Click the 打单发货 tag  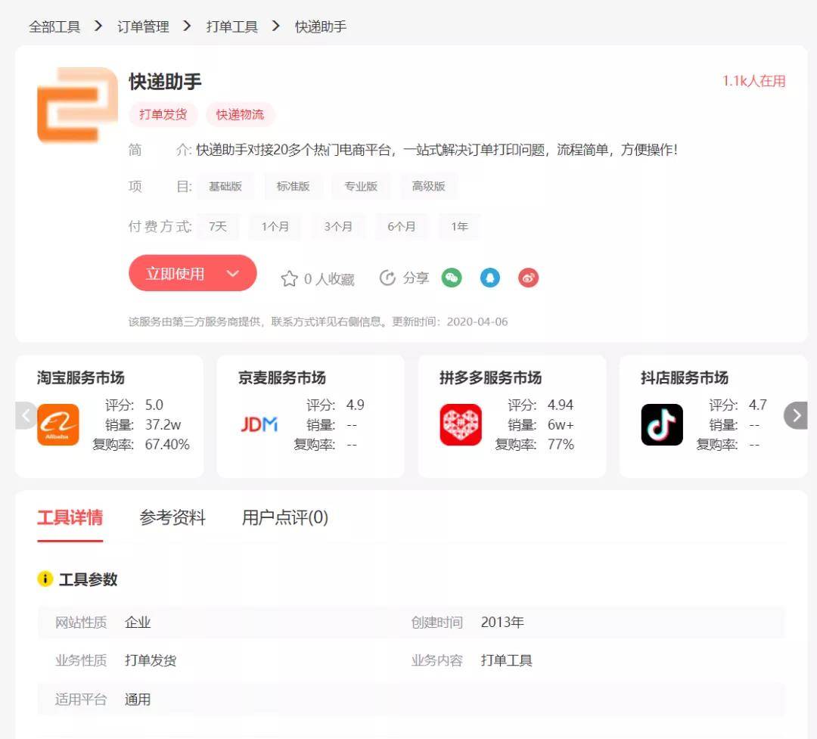point(163,114)
